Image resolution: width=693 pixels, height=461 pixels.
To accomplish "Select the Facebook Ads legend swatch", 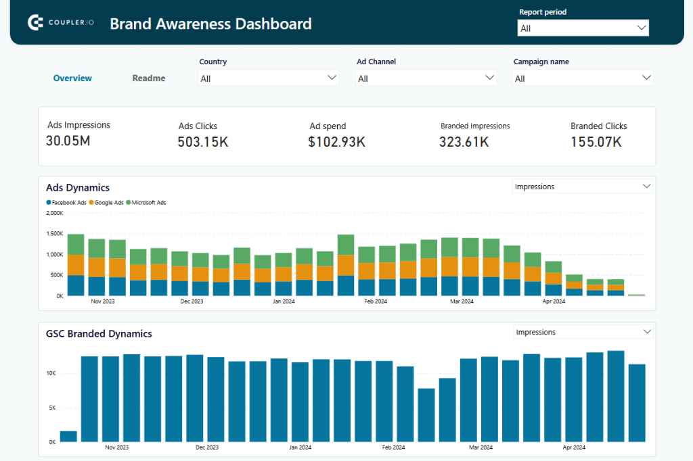I will click(49, 203).
